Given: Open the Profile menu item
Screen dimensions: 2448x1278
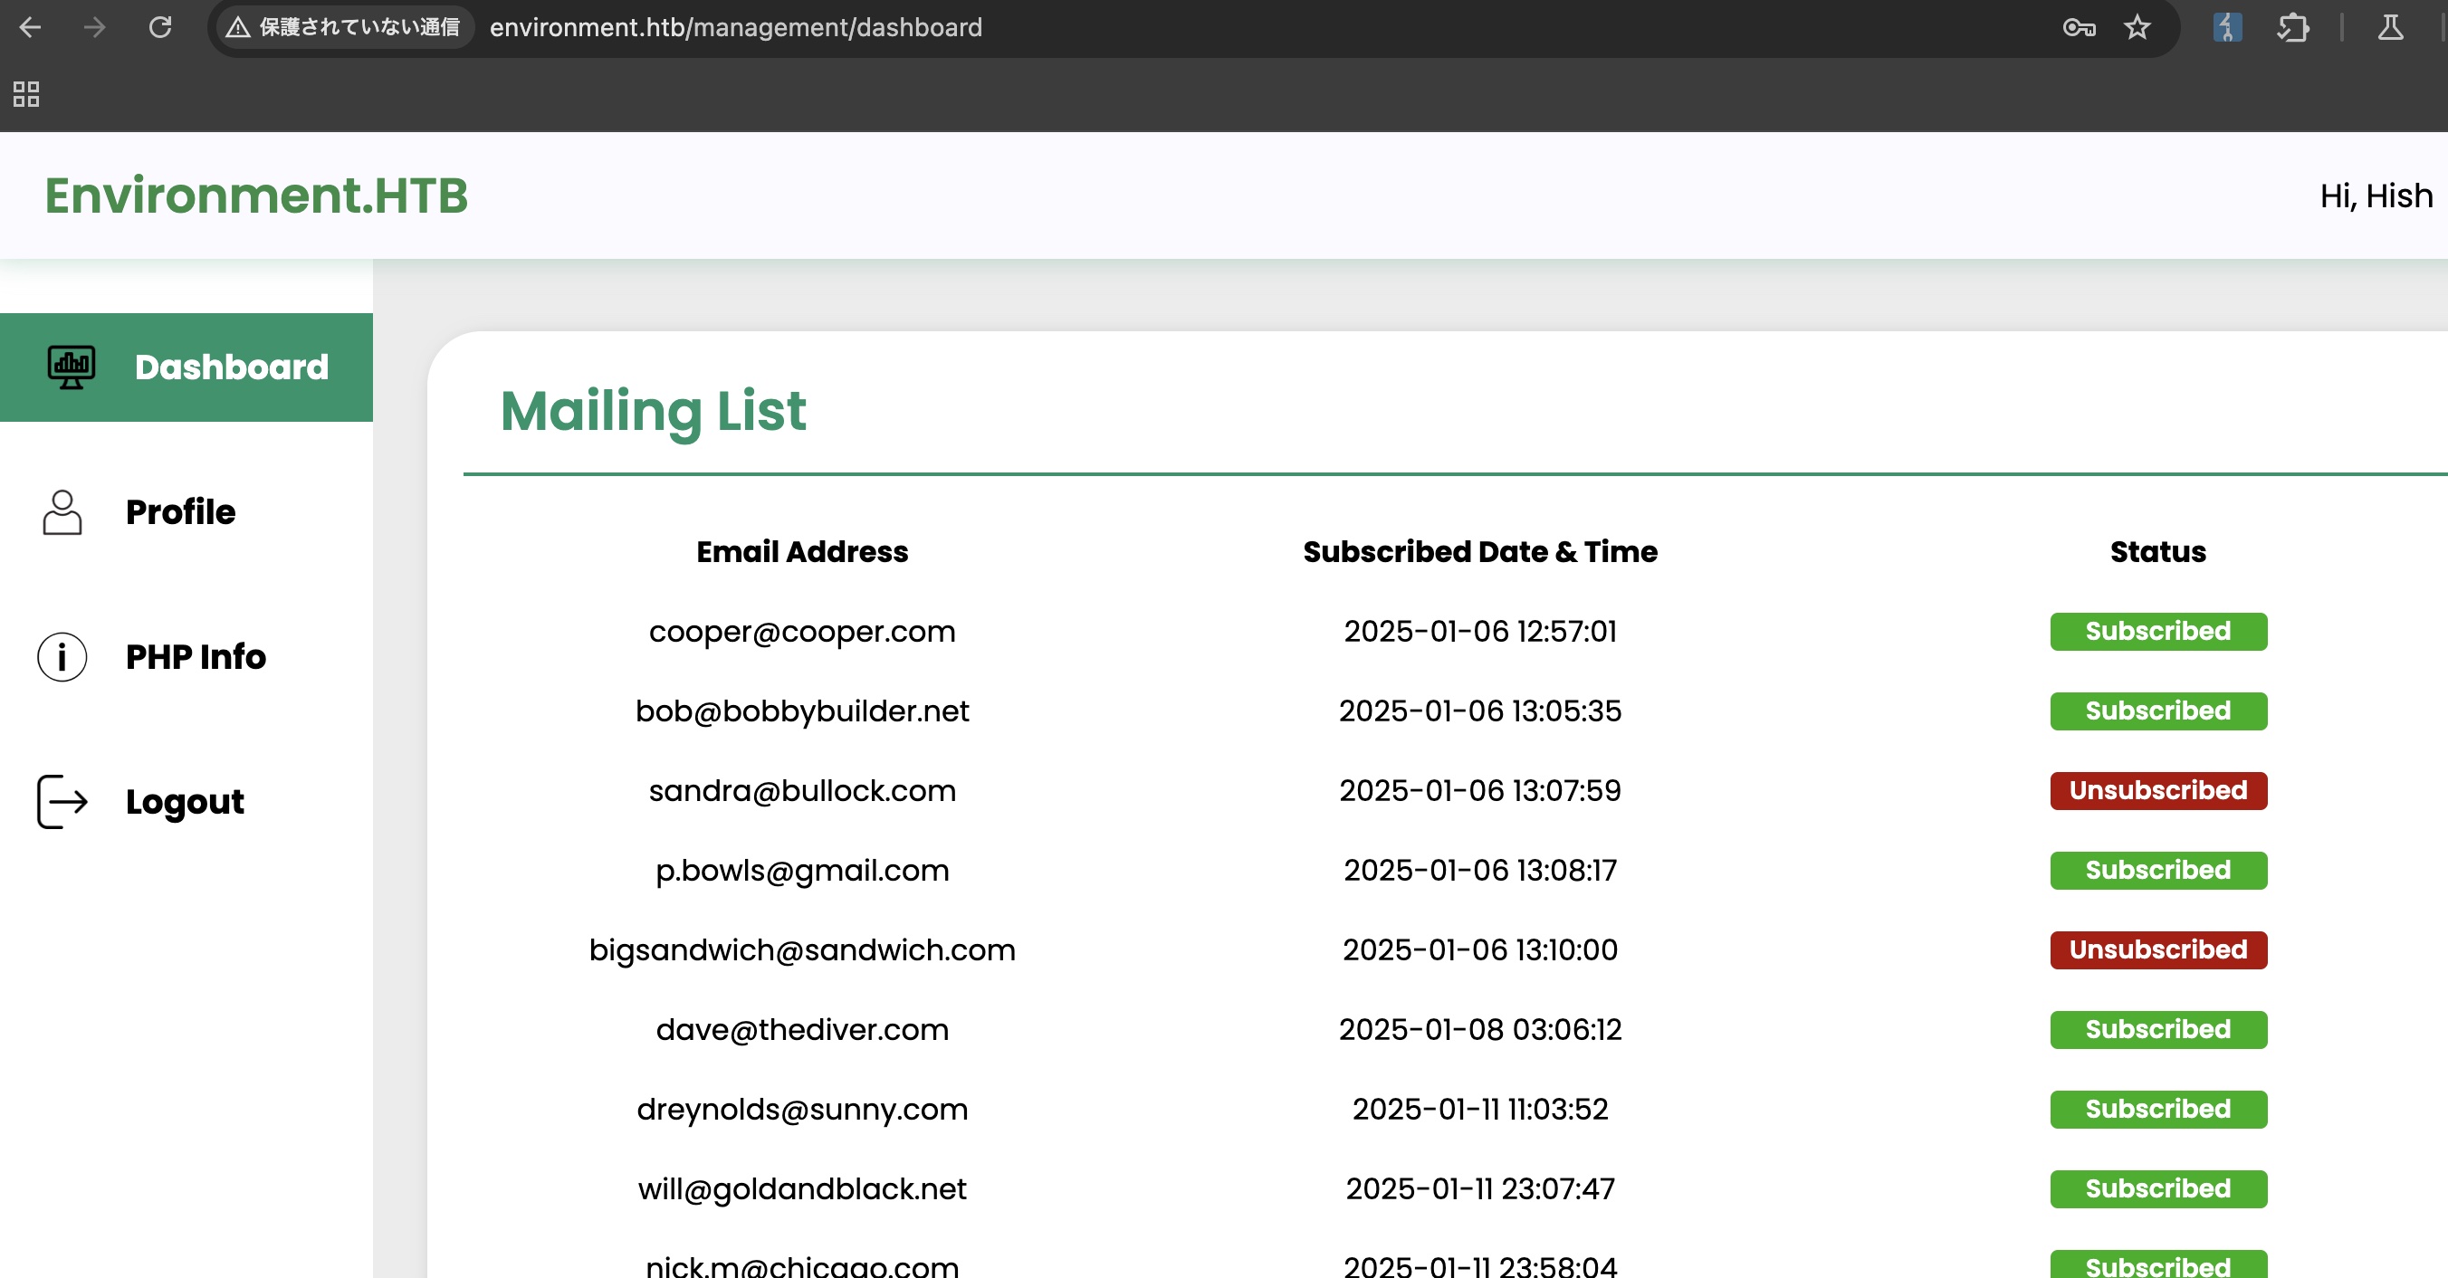Looking at the screenshot, I should point(180,512).
